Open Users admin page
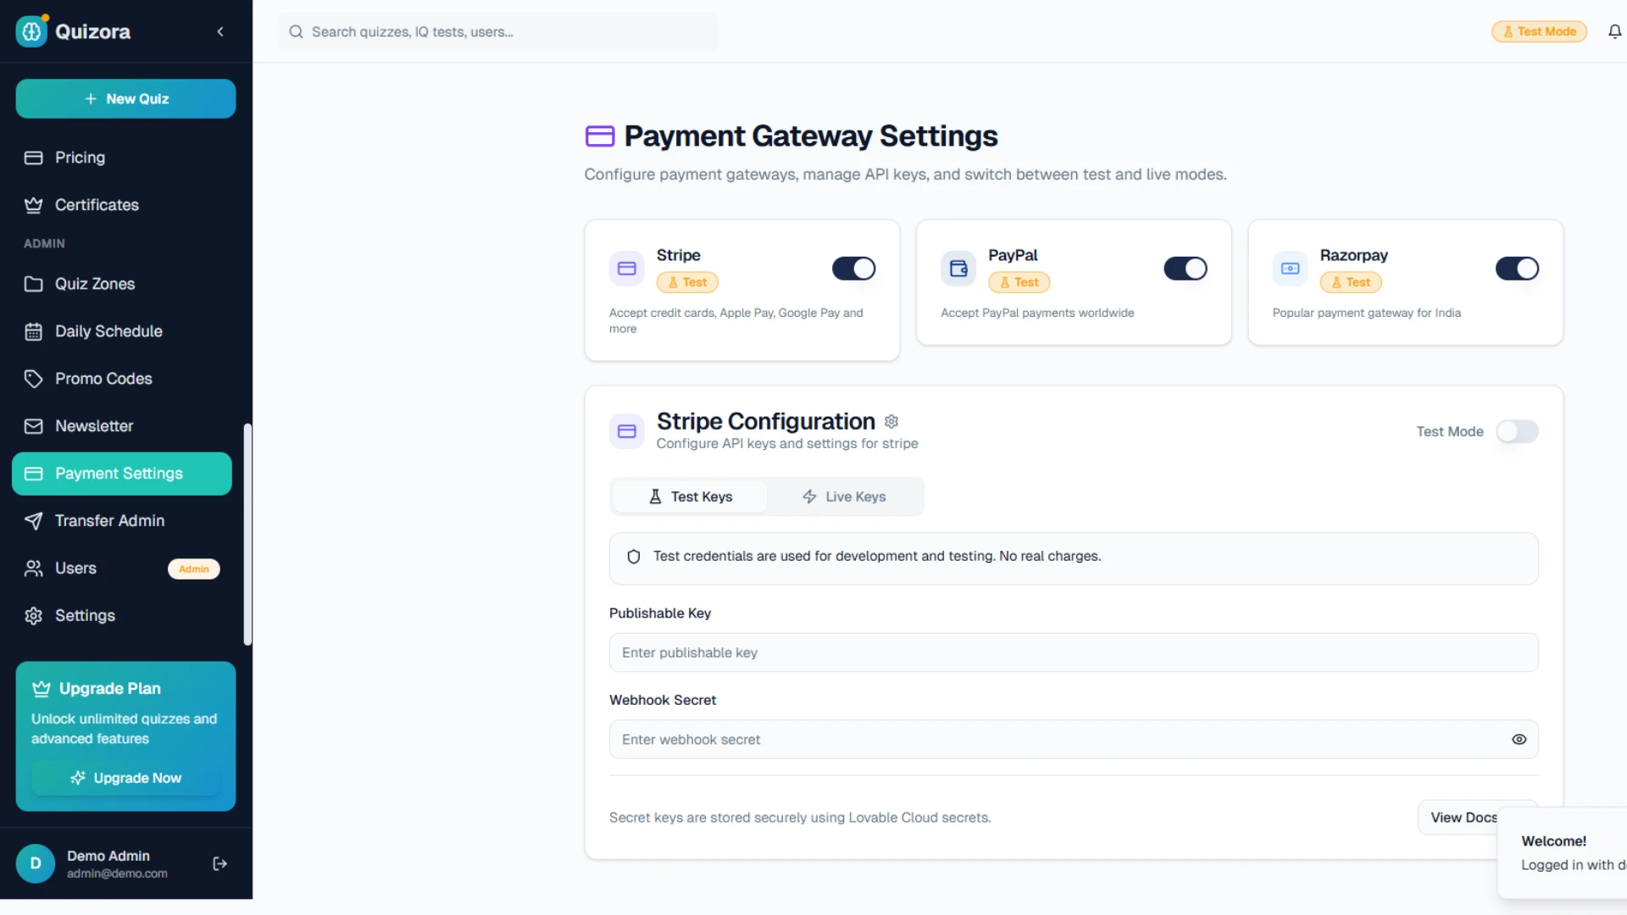Screen dimensions: 1627x915 click(x=122, y=568)
